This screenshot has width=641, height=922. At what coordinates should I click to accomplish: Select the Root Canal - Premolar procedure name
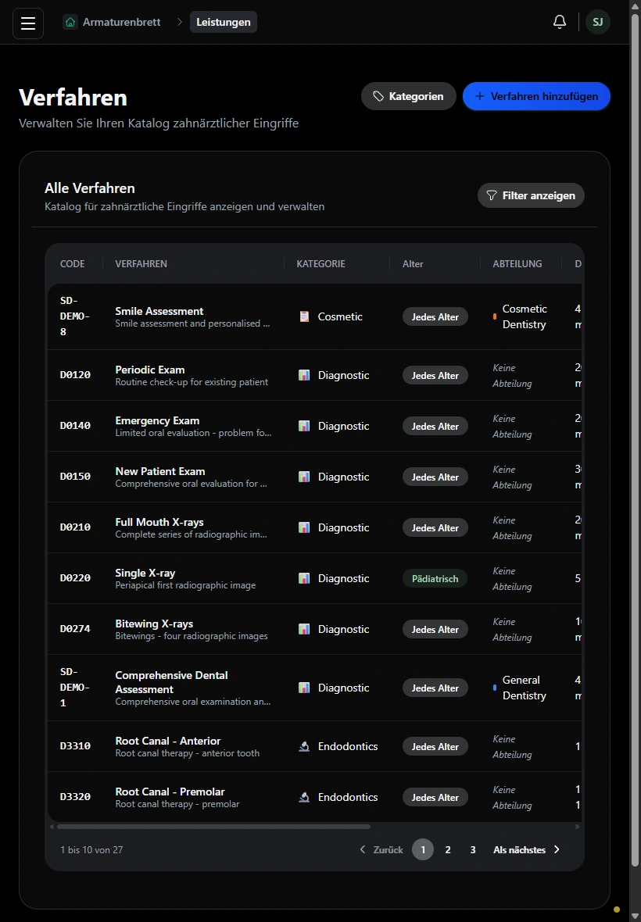[x=170, y=792]
